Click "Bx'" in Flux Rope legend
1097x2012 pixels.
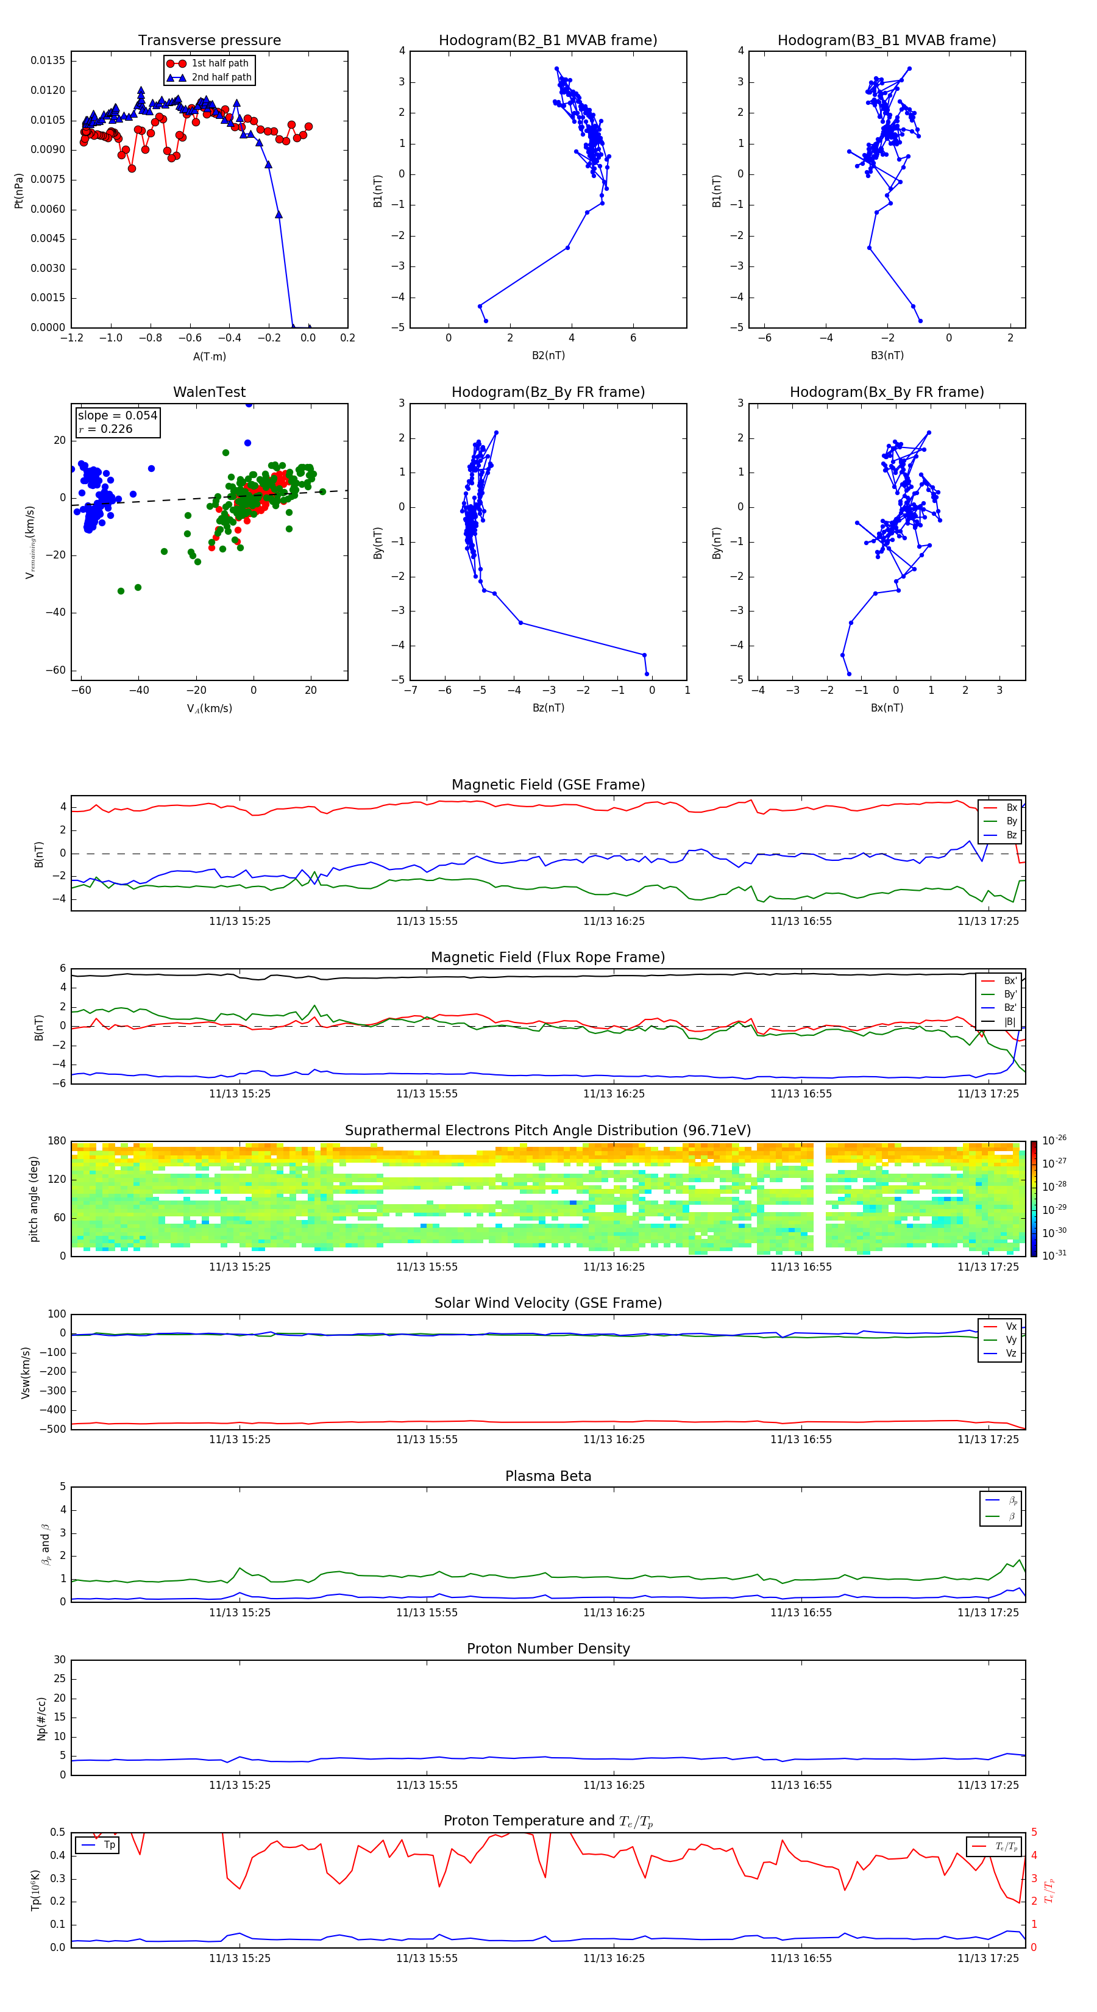pos(1000,981)
